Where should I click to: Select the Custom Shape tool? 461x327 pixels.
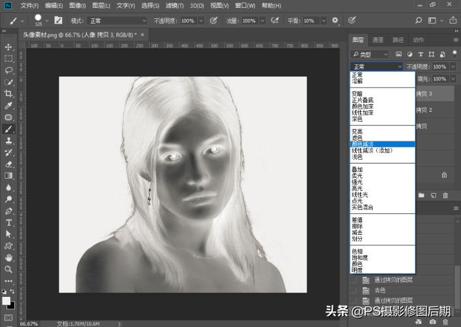coord(9,246)
